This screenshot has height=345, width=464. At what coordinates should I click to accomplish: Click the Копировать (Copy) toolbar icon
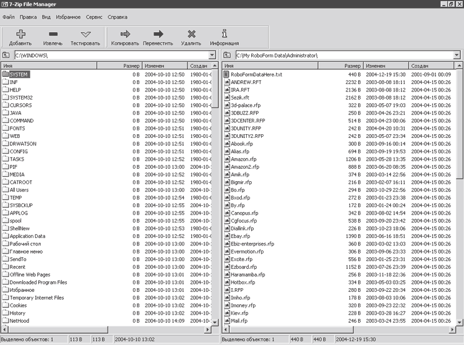[125, 35]
